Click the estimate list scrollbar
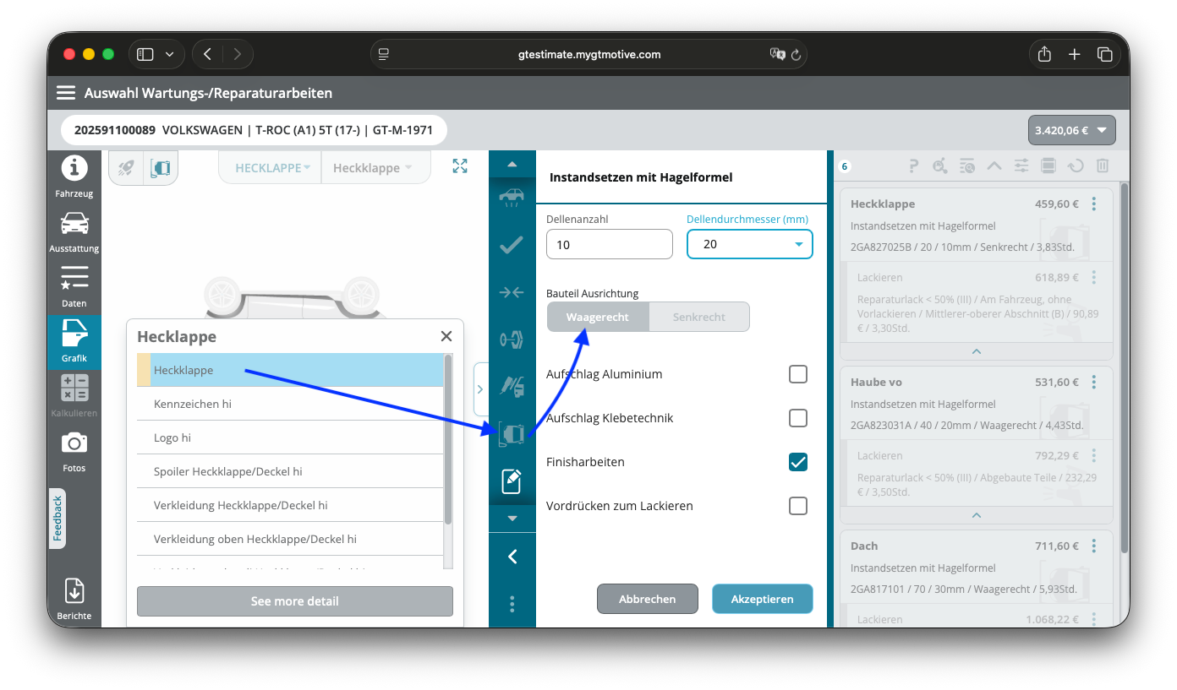The image size is (1177, 690). 1124,367
